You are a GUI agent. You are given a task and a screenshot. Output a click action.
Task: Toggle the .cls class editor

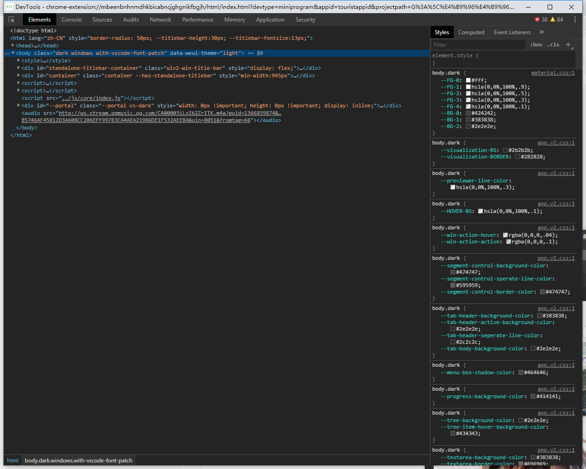pos(554,45)
